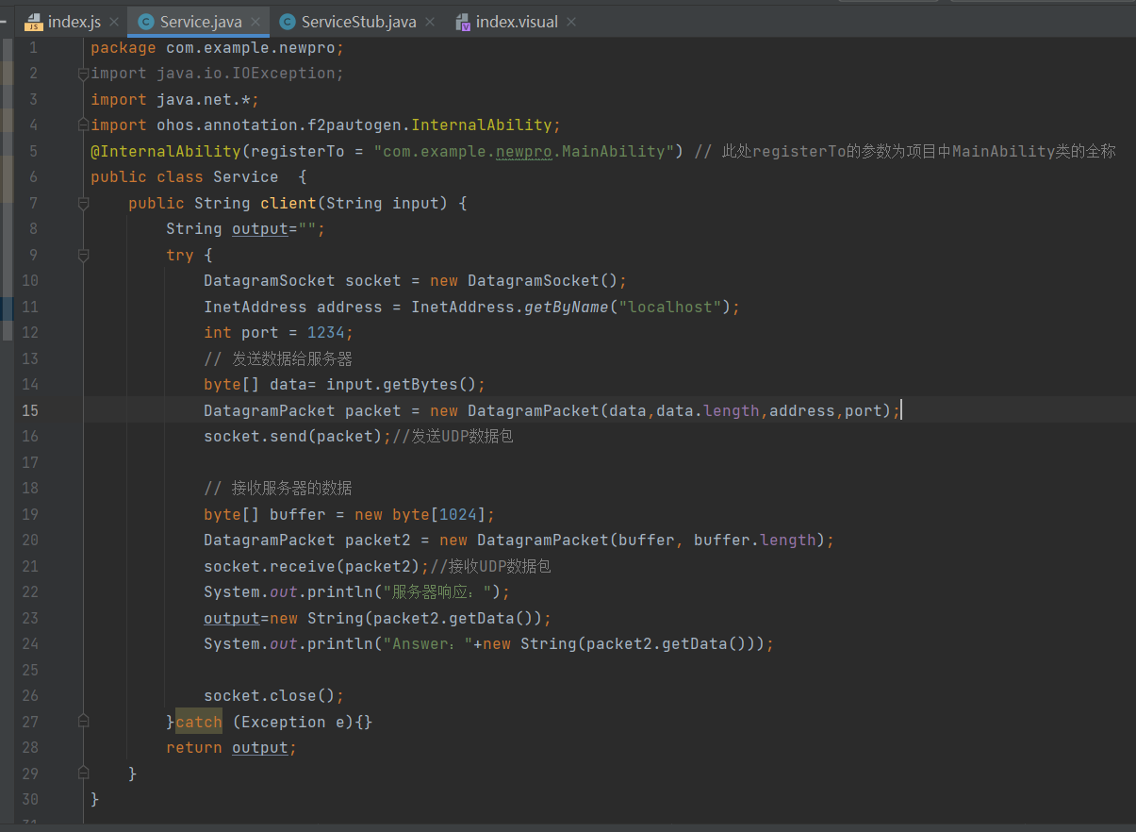Collapse the client method fold at line 7
The height and width of the screenshot is (832, 1136).
click(x=83, y=203)
